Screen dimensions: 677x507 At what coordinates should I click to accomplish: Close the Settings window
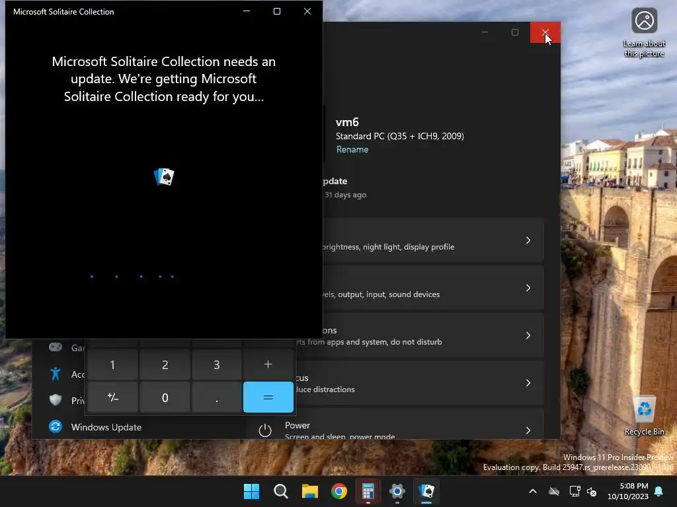545,32
